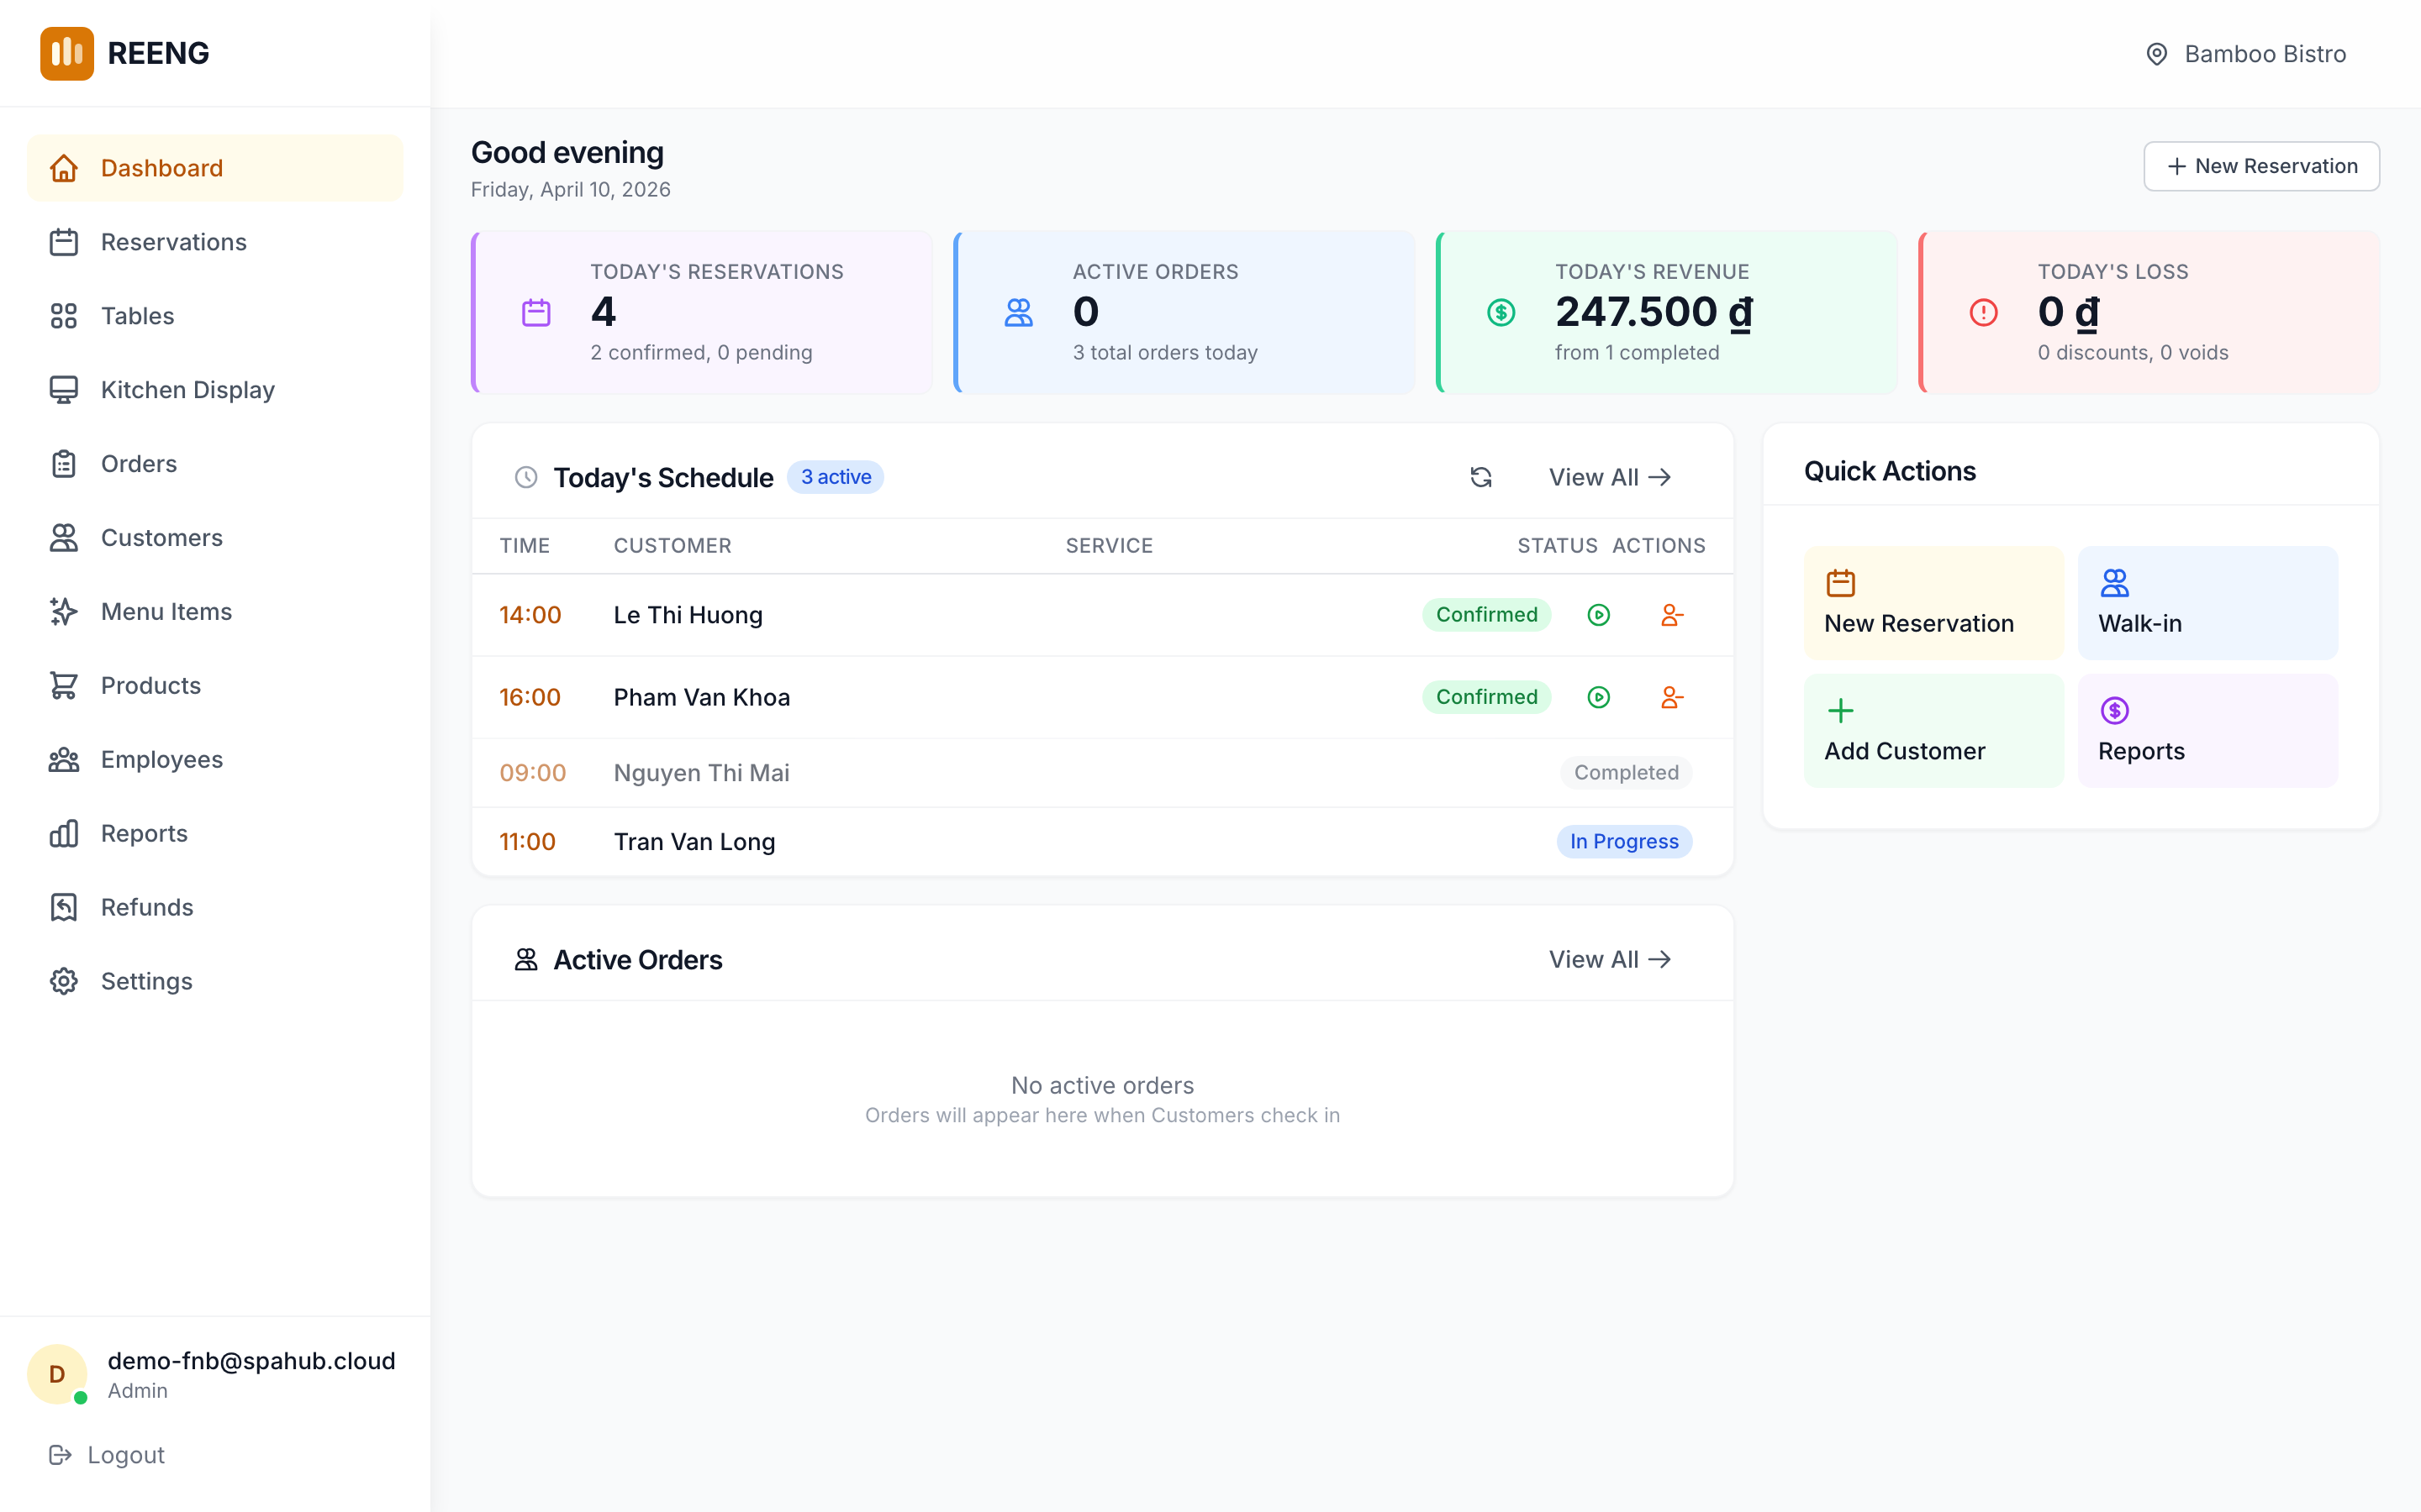Open Menu Items from the sidebar
The image size is (2421, 1512).
[166, 611]
